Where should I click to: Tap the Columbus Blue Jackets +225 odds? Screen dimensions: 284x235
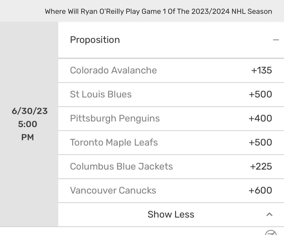coord(261,166)
